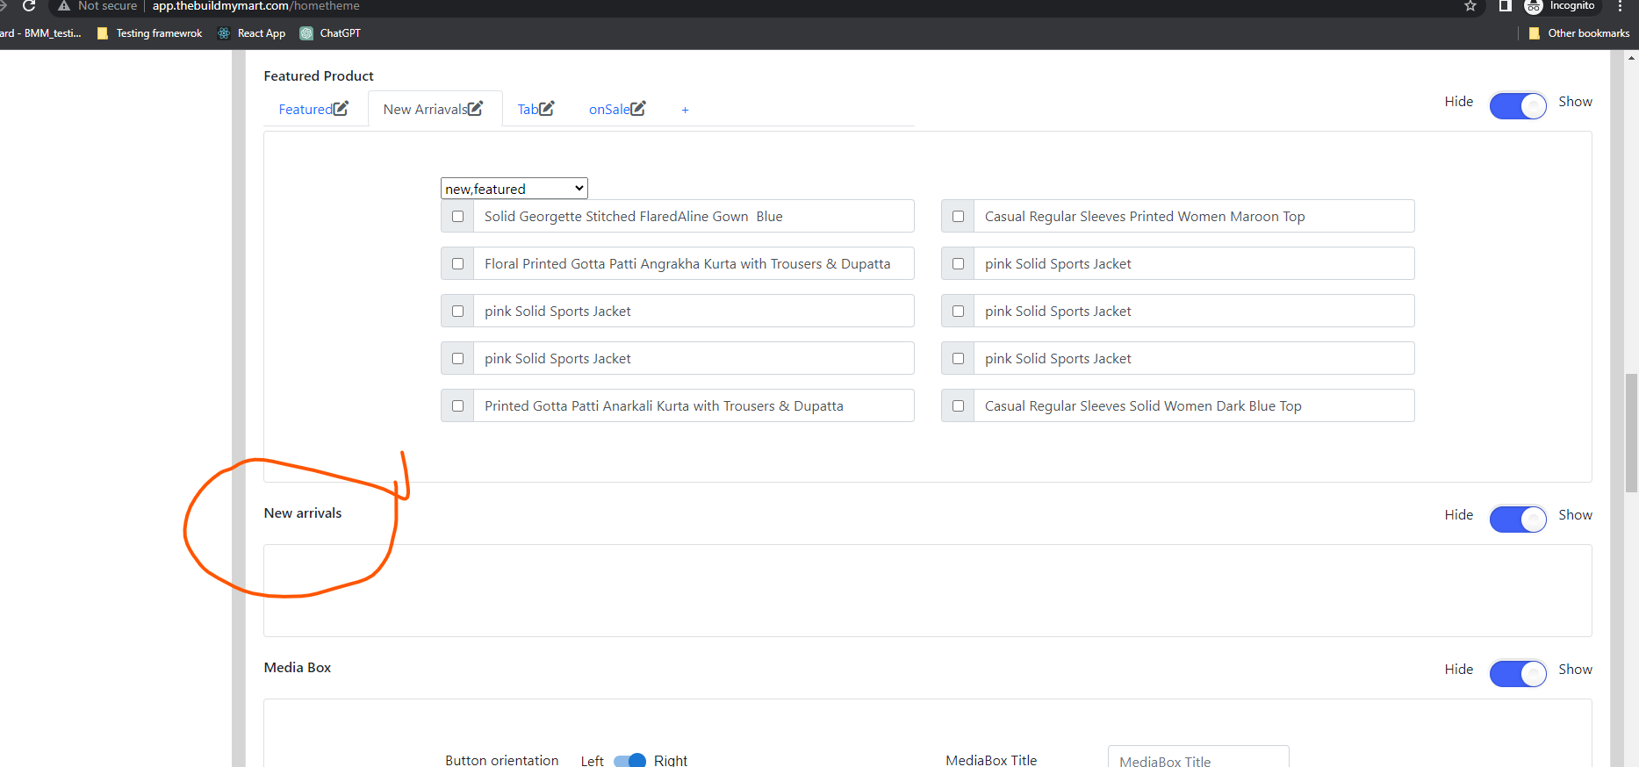Click the page vertical scrollbar thumb

(x=1631, y=433)
